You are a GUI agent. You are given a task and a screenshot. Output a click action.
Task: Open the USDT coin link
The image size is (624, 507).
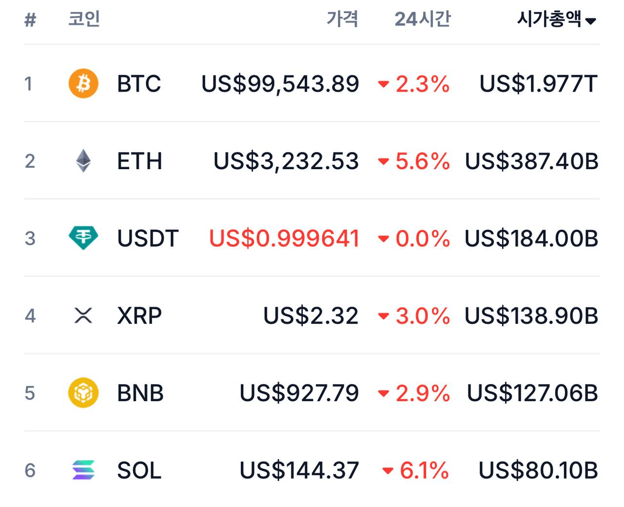148,238
